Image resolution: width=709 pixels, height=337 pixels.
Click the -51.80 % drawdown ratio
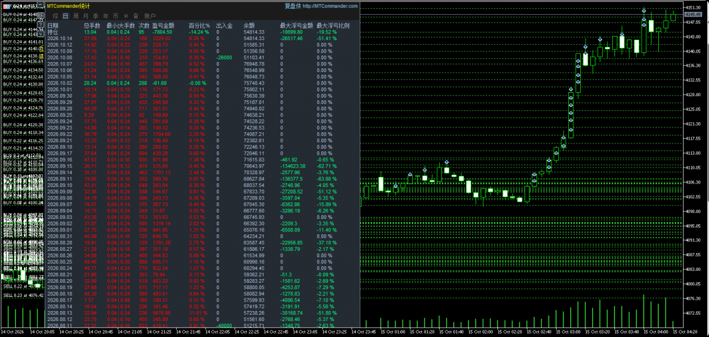click(x=328, y=313)
